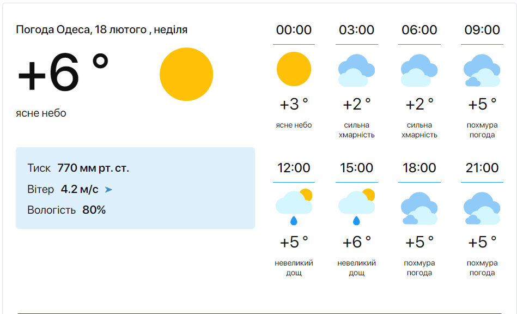Click the wind direction arrow icon
This screenshot has height=314, width=517.
tap(108, 190)
